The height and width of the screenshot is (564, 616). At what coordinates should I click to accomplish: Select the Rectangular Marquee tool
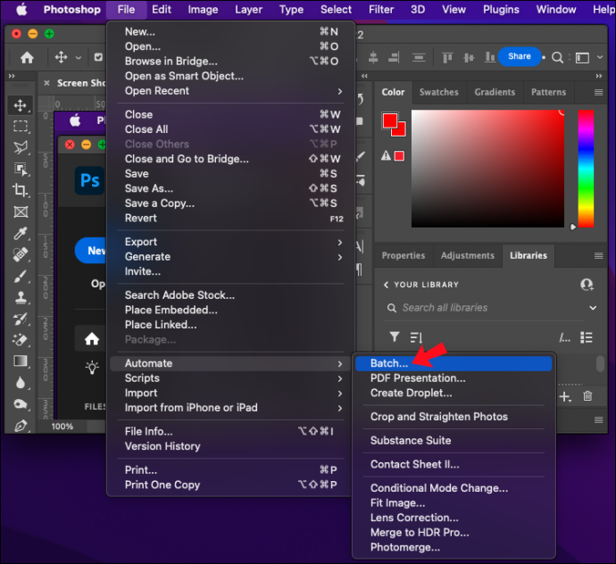(x=21, y=127)
